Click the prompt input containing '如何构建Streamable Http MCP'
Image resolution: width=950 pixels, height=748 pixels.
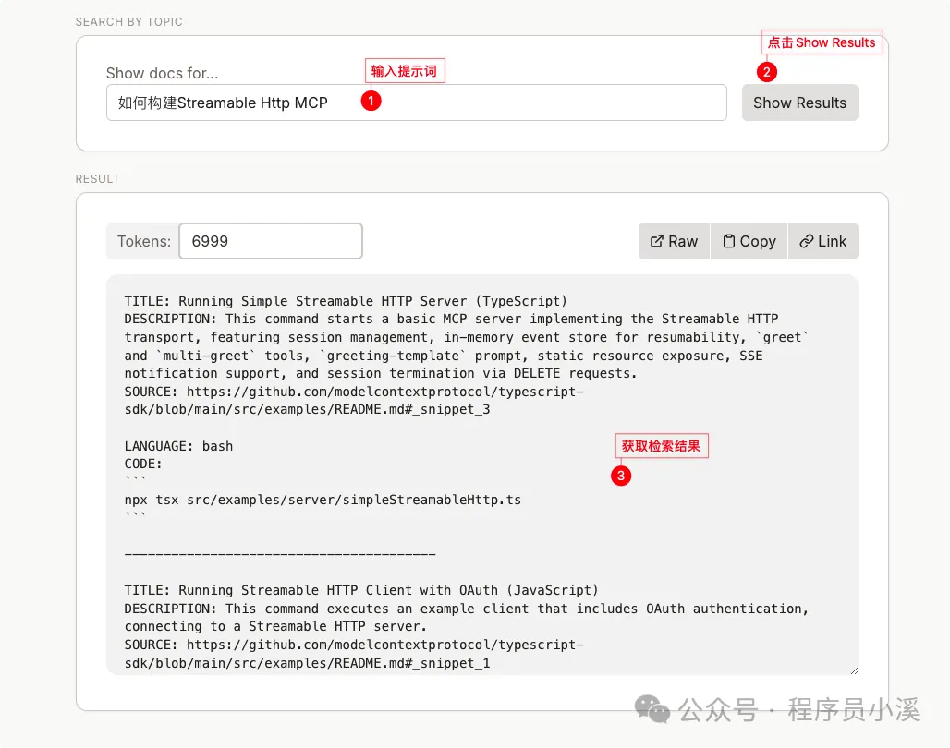pyautogui.click(x=416, y=103)
